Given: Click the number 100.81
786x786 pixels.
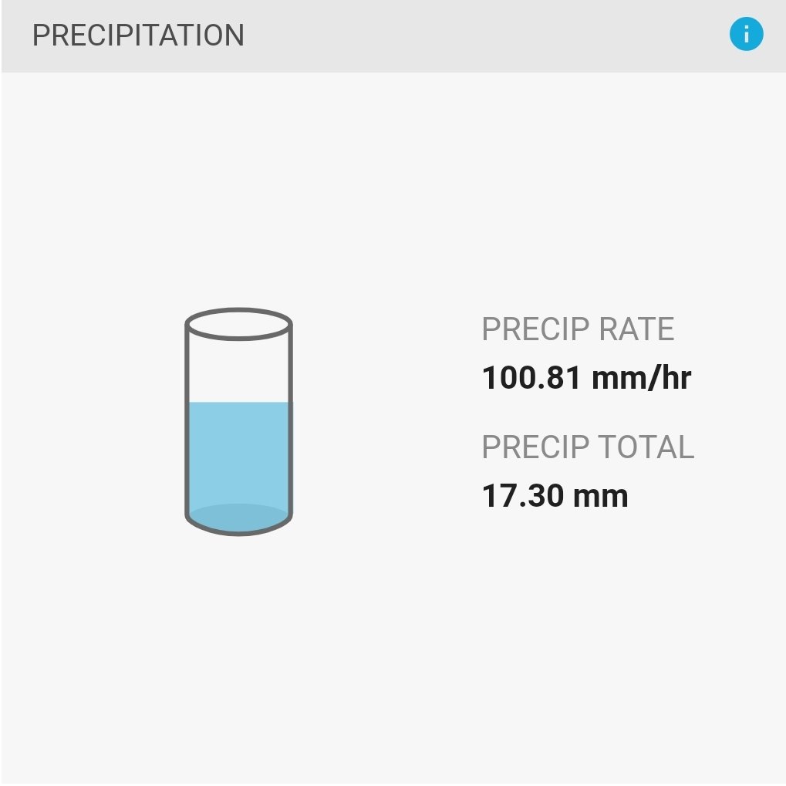Looking at the screenshot, I should 531,377.
